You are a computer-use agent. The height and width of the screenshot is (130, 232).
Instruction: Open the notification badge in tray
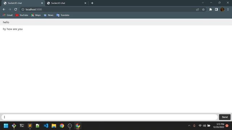coord(227,126)
